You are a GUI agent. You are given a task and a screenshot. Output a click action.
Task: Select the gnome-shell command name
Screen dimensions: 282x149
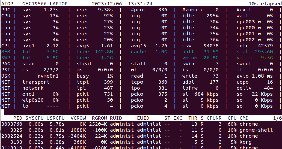click(x=256, y=130)
